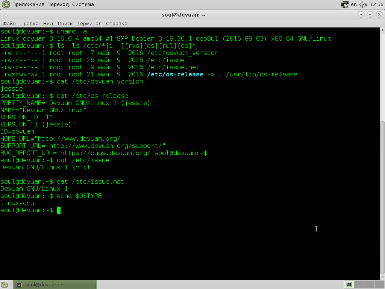
Task: Close the terminal window
Action: (379, 15)
